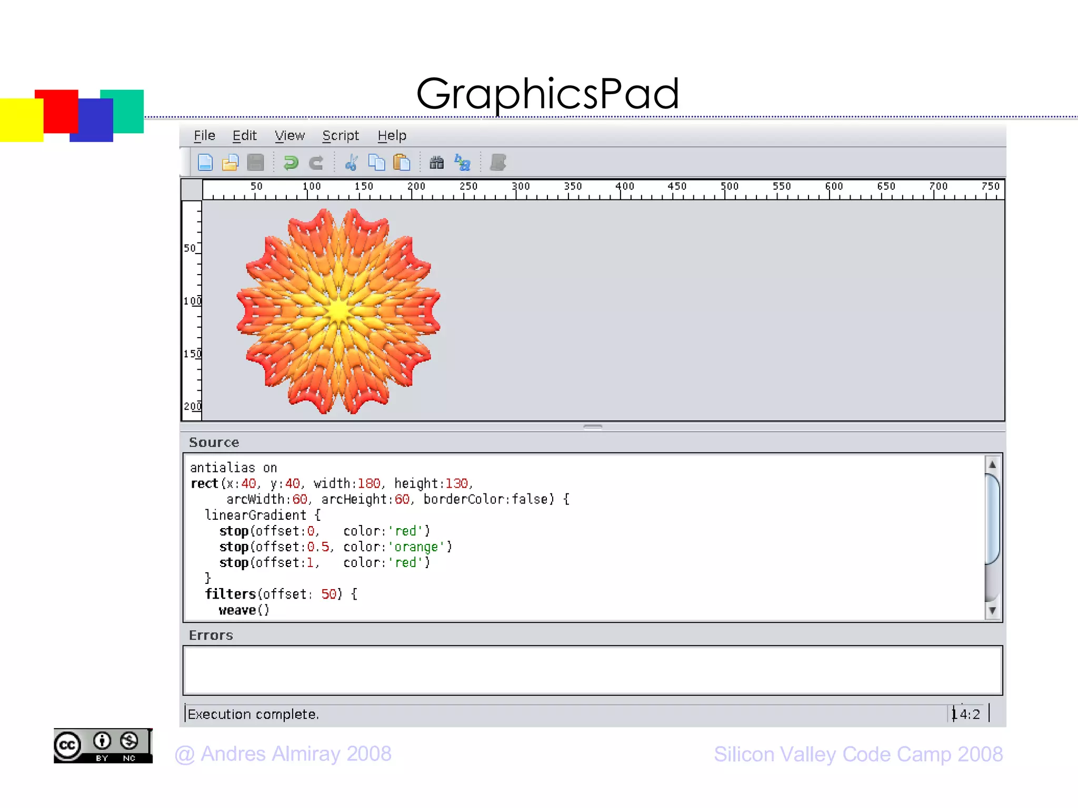
Task: Click the Save floppy disk icon
Action: [255, 163]
